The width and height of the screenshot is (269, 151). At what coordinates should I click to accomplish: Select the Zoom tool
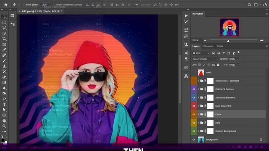tap(4, 126)
